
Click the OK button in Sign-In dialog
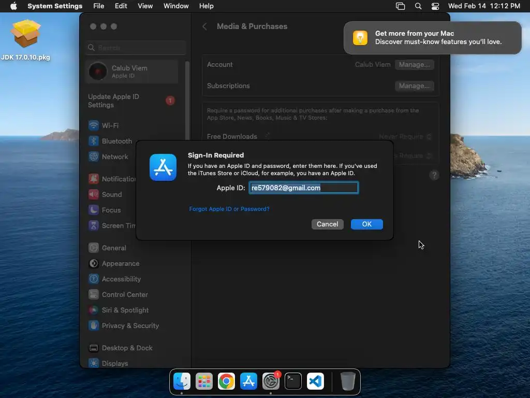tap(367, 224)
